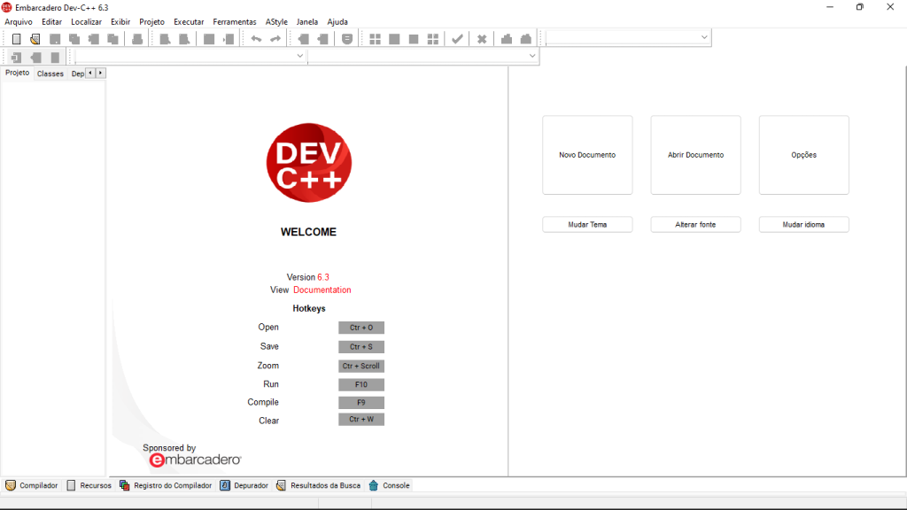Click the Novo Documento button
Image resolution: width=907 pixels, height=510 pixels.
pos(587,154)
